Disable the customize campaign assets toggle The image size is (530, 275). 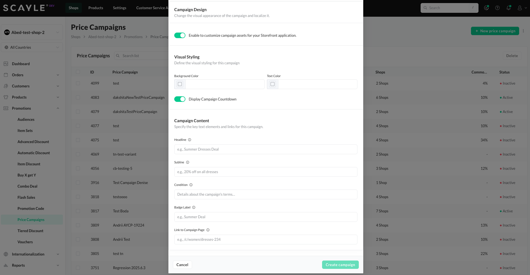(180, 35)
